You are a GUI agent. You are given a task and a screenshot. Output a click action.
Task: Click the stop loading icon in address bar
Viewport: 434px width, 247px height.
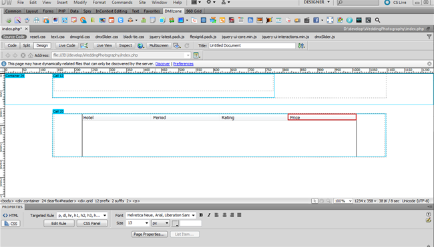pos(23,55)
